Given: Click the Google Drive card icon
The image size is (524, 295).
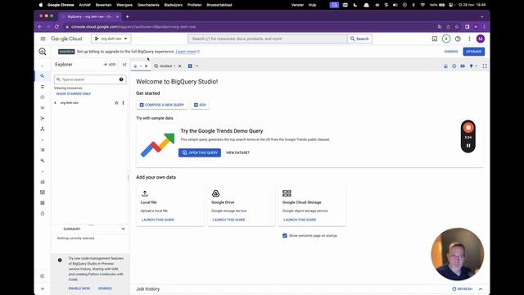Looking at the screenshot, I should [x=216, y=193].
